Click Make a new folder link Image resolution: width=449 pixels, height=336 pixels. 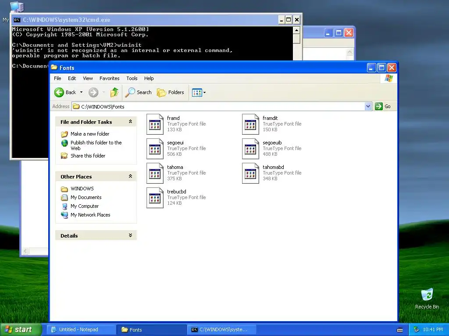point(90,134)
